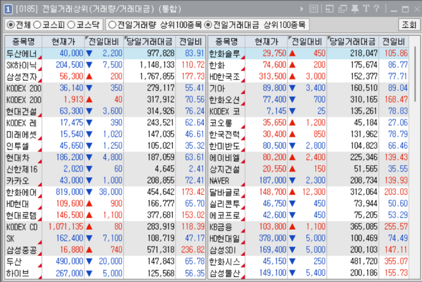422x282 pixels.
Task: Sort by right 종목명 column header
Action: click(227, 41)
